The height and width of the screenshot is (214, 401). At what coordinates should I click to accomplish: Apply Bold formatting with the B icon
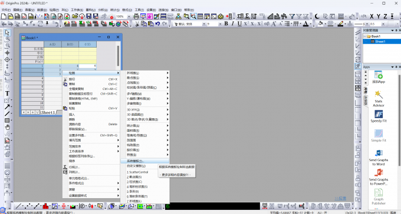[226, 24]
